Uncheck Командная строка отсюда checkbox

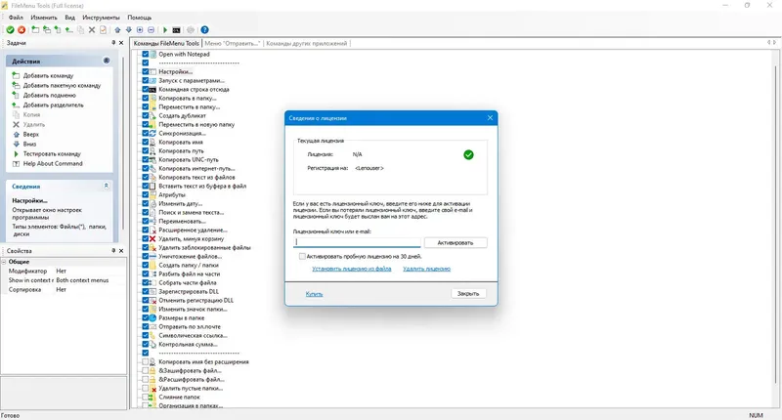pyautogui.click(x=146, y=89)
